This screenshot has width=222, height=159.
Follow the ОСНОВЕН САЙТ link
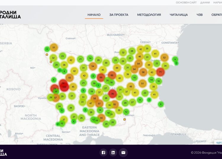(x=186, y=3)
